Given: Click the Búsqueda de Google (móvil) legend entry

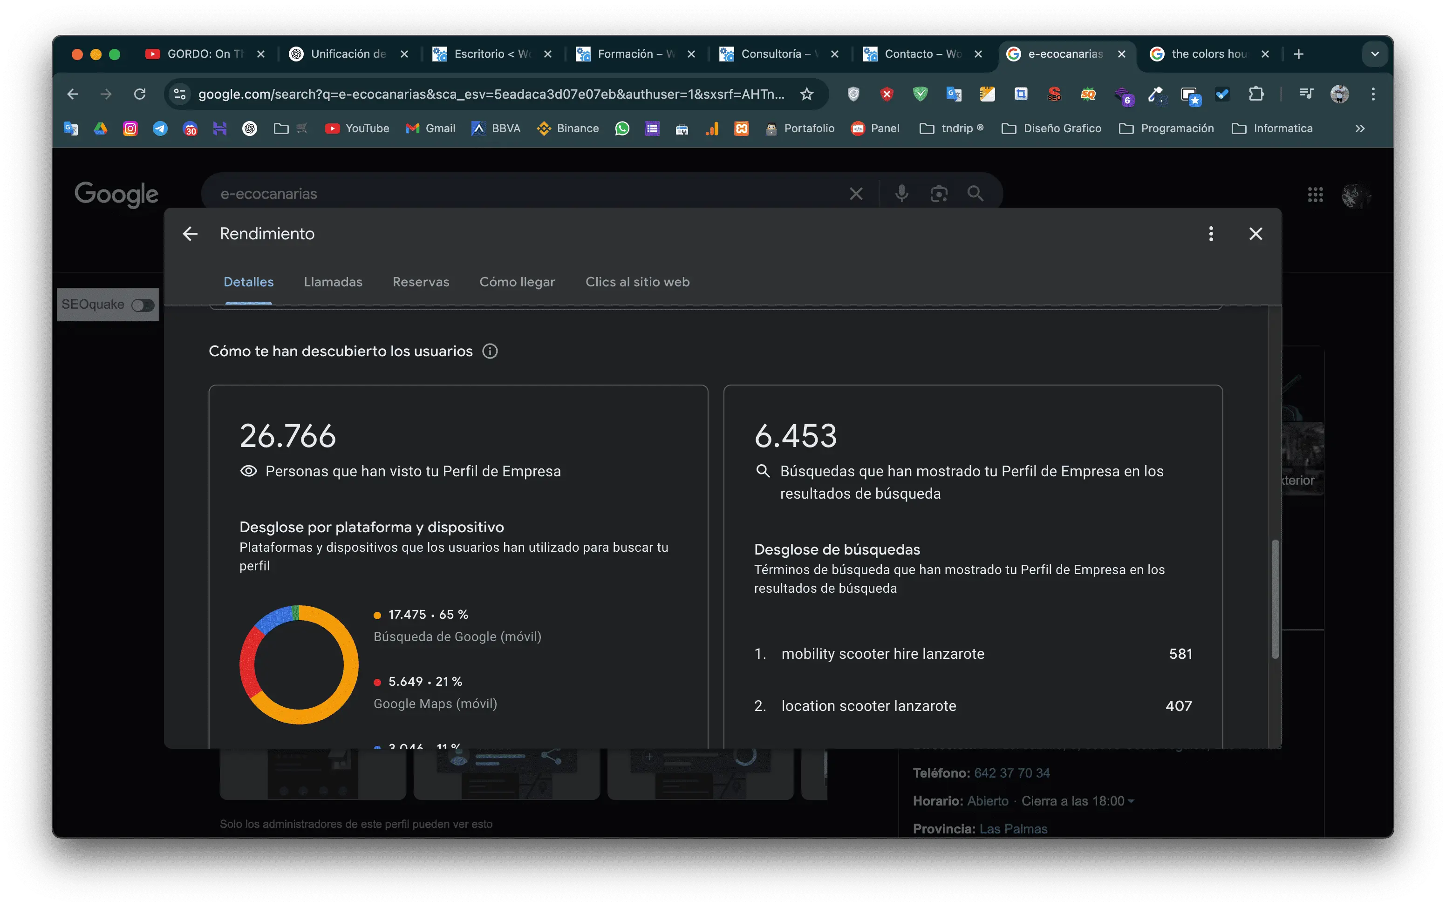Looking at the screenshot, I should (x=457, y=626).
